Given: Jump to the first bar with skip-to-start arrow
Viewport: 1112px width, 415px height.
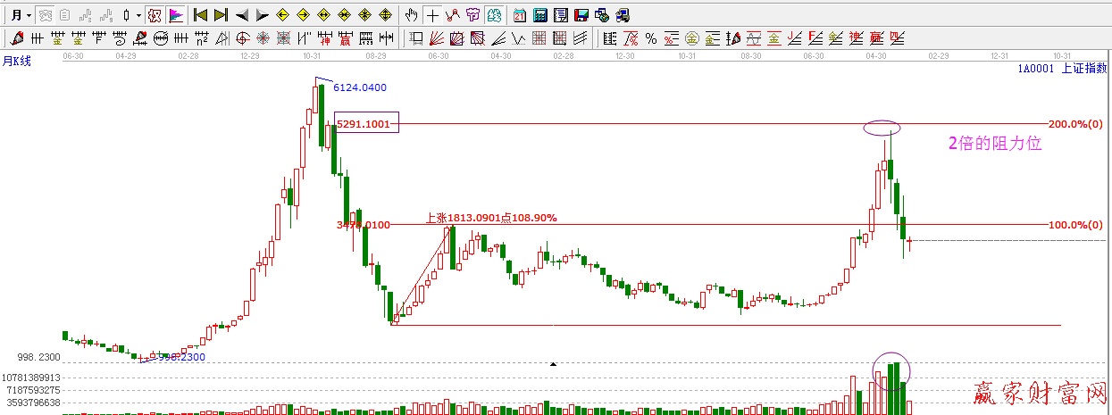Looking at the screenshot, I should pyautogui.click(x=200, y=15).
